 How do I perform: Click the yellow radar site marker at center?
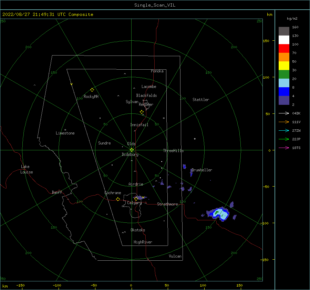point(132,150)
